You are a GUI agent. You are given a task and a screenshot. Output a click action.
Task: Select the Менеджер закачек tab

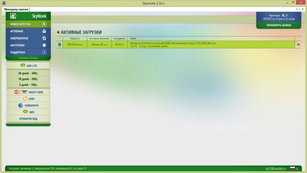point(16,9)
